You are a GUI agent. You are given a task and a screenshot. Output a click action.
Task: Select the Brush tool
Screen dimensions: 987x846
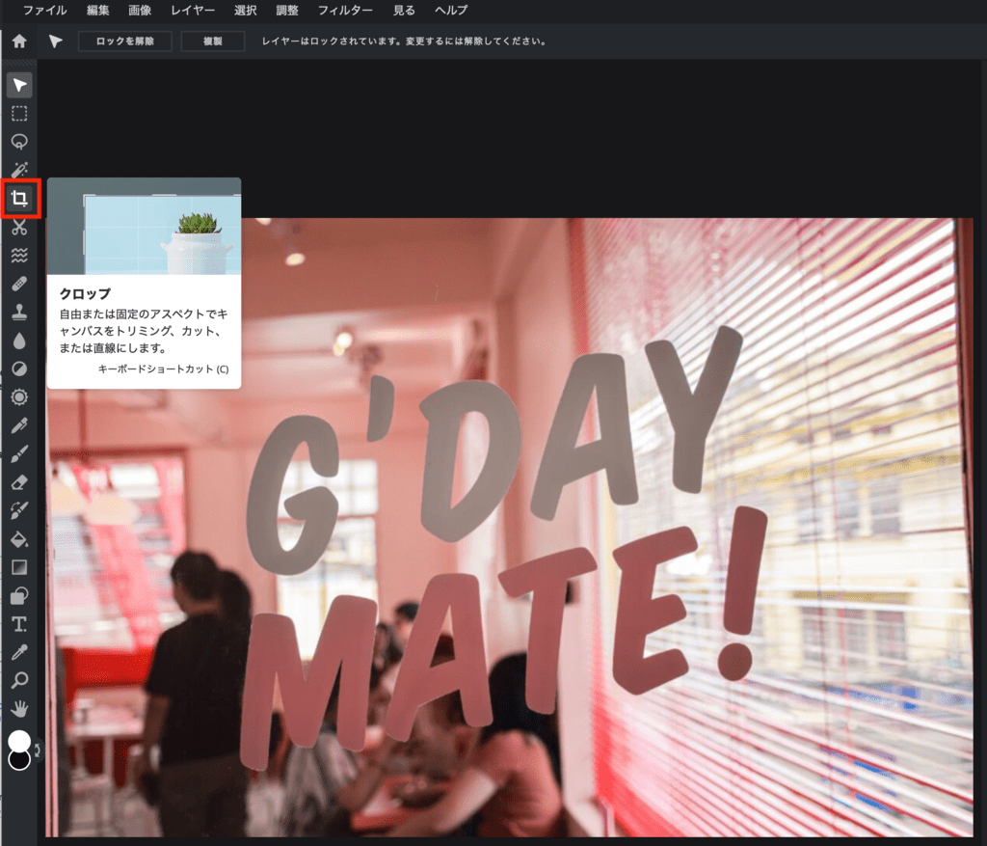pyautogui.click(x=17, y=454)
